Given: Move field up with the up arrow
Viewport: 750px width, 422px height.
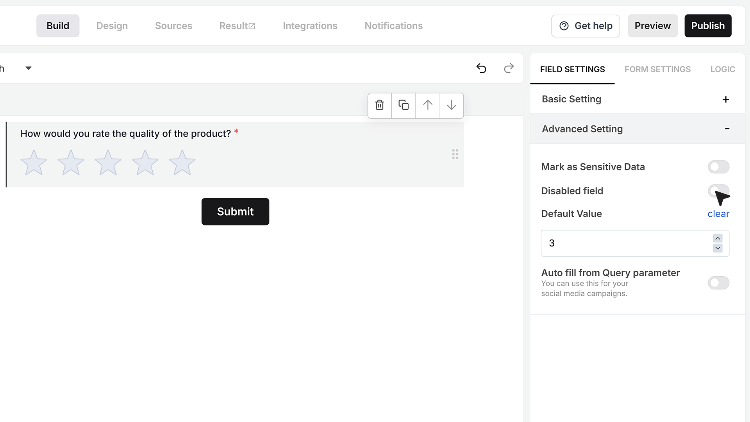Looking at the screenshot, I should click(428, 105).
